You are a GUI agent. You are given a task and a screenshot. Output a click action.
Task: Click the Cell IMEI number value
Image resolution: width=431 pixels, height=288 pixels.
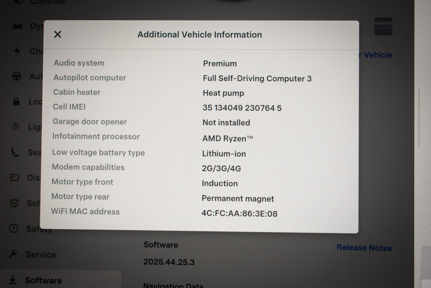[x=242, y=108]
